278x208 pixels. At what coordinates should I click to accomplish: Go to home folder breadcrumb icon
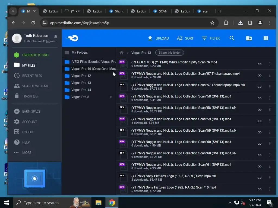tap(122, 53)
